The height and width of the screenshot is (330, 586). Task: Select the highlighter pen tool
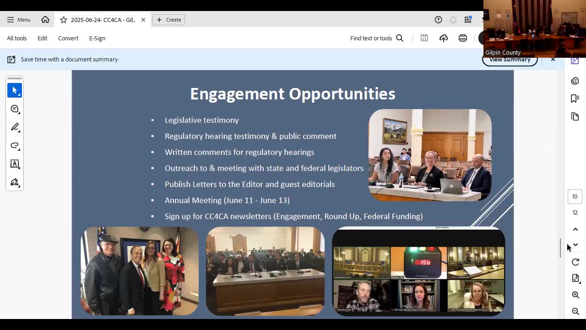pyautogui.click(x=15, y=127)
